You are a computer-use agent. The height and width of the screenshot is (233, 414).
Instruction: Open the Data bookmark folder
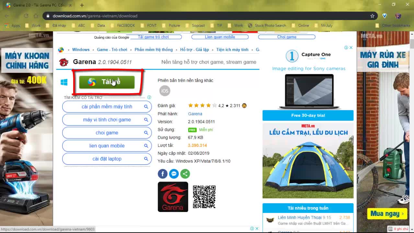[98, 26]
